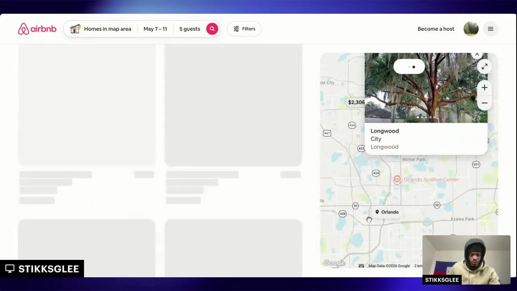Change the 5 guests selection
Image resolution: width=517 pixels, height=291 pixels.
(190, 29)
